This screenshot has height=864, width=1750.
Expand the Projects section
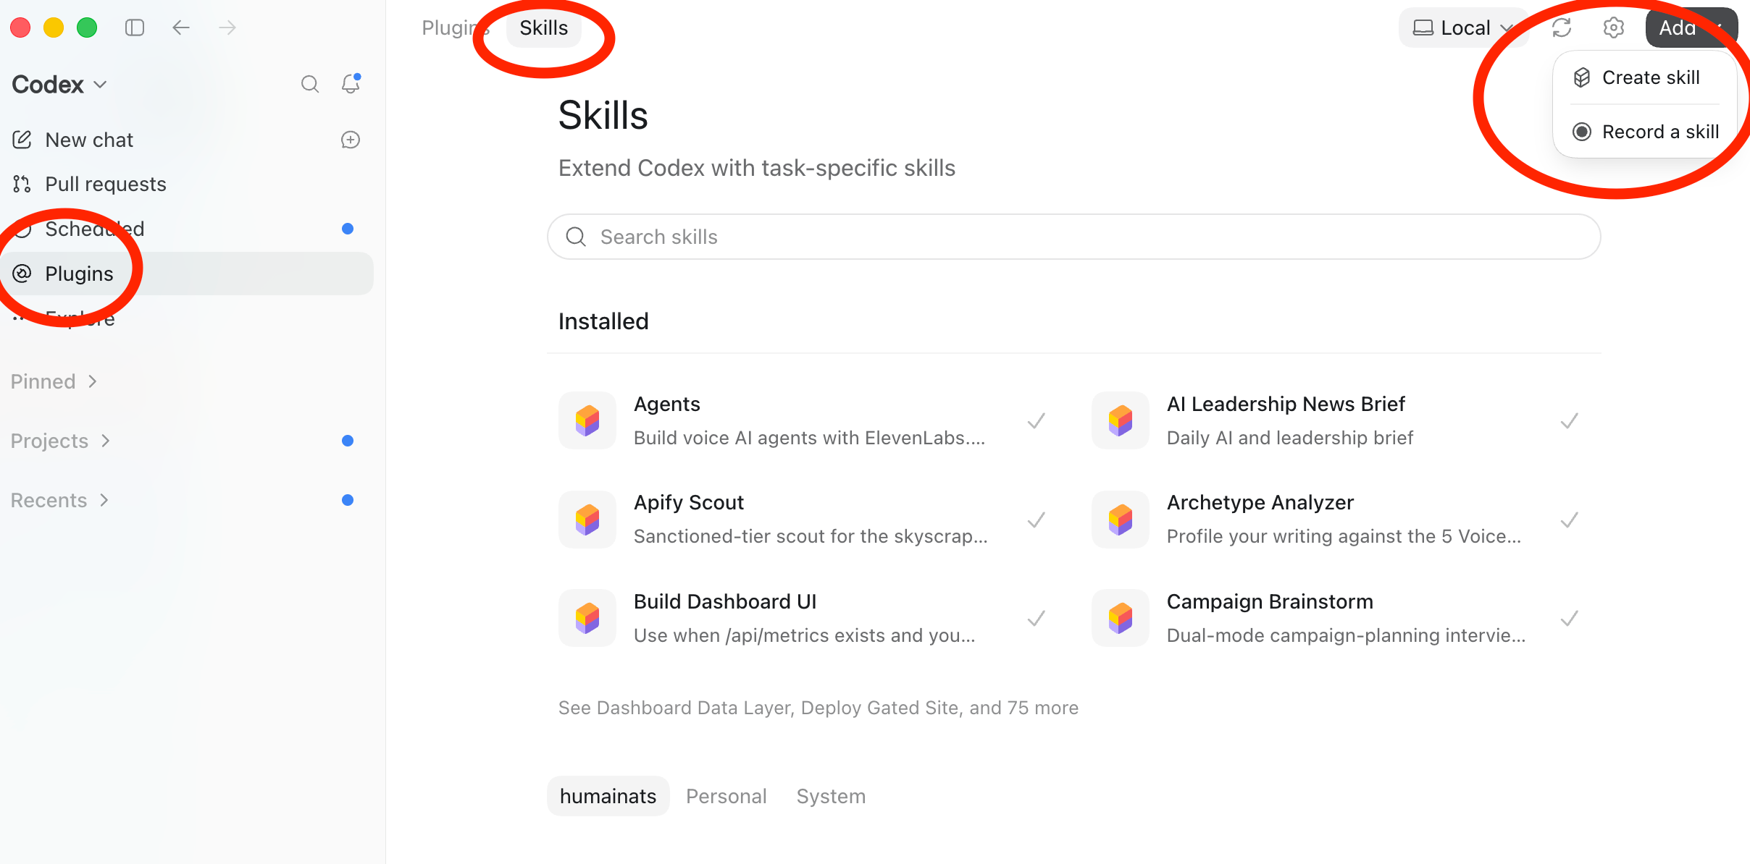61,441
